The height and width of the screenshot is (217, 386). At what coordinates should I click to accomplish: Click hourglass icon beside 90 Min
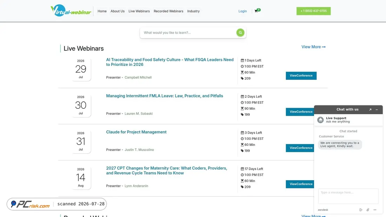242,109
